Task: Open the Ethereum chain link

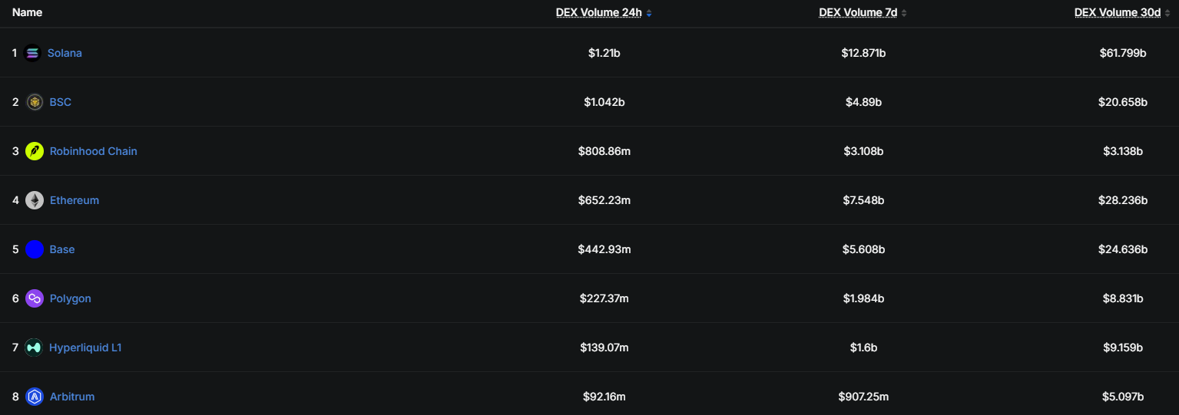Action: (x=75, y=200)
